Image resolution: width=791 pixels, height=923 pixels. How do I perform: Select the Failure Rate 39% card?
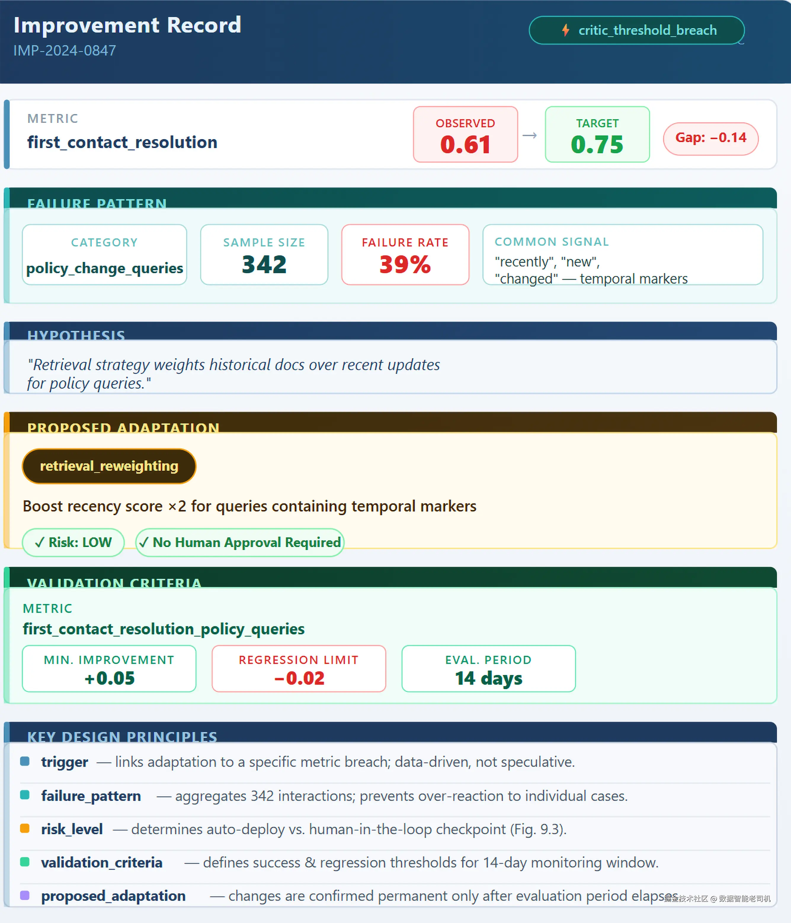(405, 255)
